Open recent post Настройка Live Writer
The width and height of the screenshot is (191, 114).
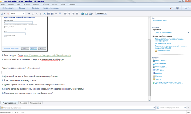pyautogui.click(x=163, y=43)
